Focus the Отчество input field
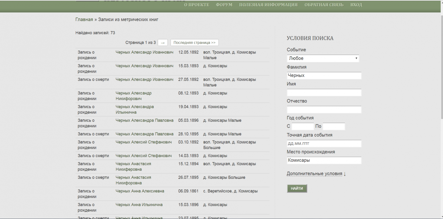This screenshot has width=443, height=219. [x=324, y=110]
